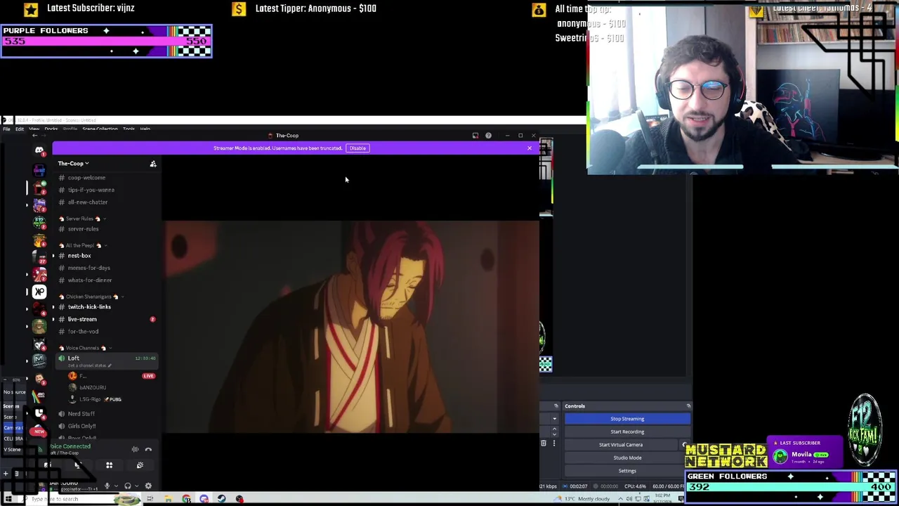Image resolution: width=899 pixels, height=506 pixels.
Task: Disconnect from voice with hang-up icon
Action: tap(148, 450)
